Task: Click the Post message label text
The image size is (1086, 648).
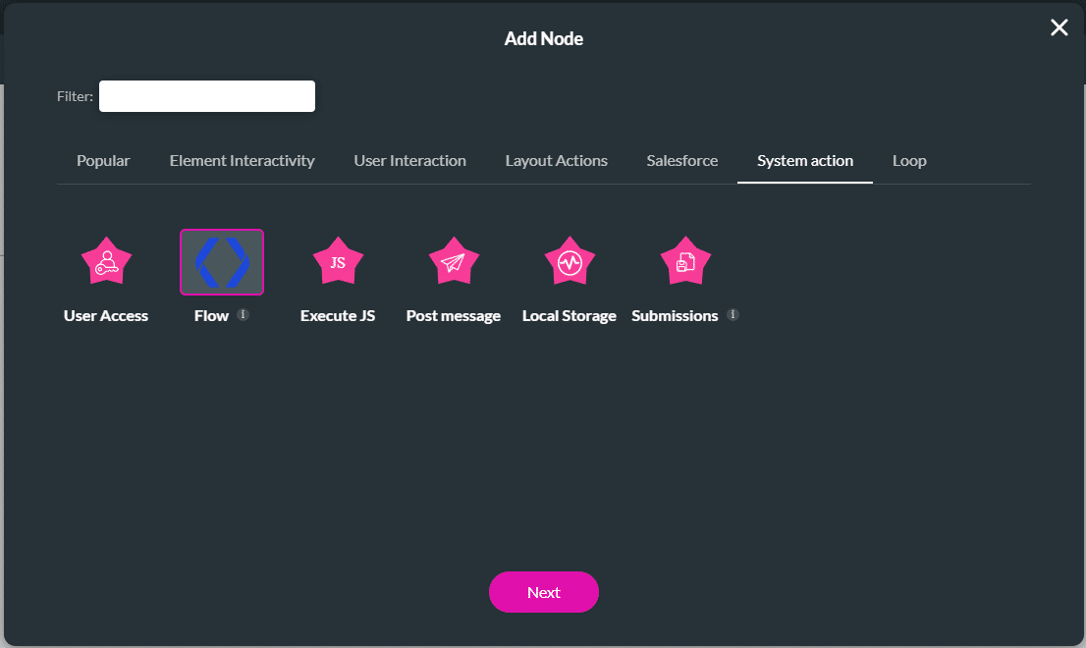Action: 453,315
